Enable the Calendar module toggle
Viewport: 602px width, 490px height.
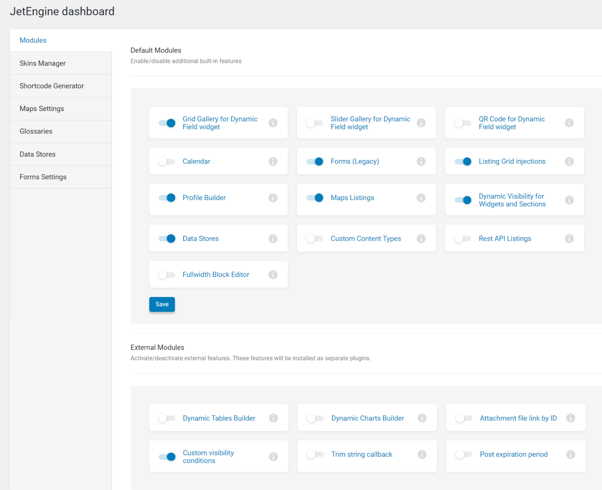click(x=167, y=161)
